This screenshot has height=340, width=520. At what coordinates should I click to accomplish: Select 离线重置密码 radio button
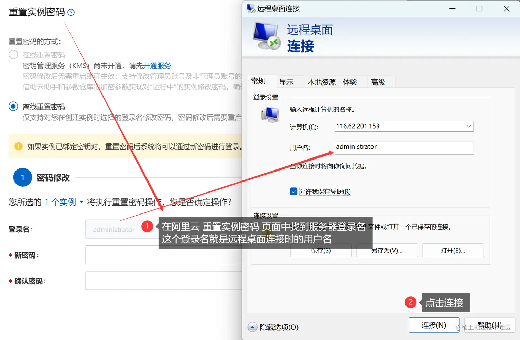coord(13,106)
